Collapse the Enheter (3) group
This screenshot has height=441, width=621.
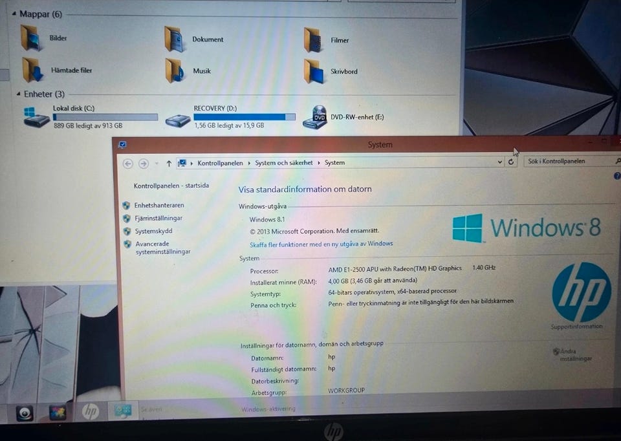(18, 94)
